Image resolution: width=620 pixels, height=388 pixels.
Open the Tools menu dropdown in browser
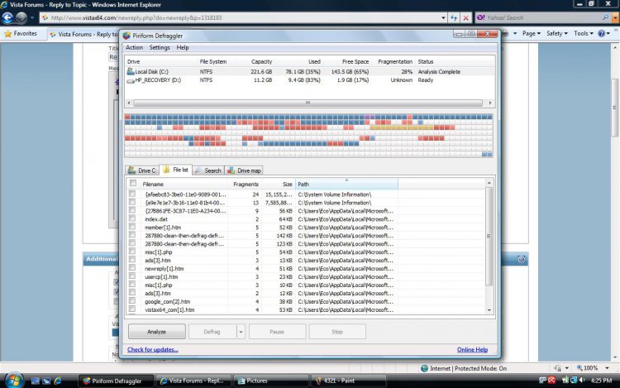(x=584, y=34)
